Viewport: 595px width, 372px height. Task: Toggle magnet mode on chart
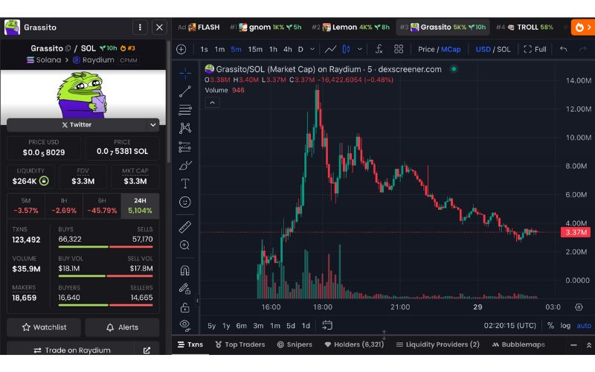pyautogui.click(x=184, y=270)
